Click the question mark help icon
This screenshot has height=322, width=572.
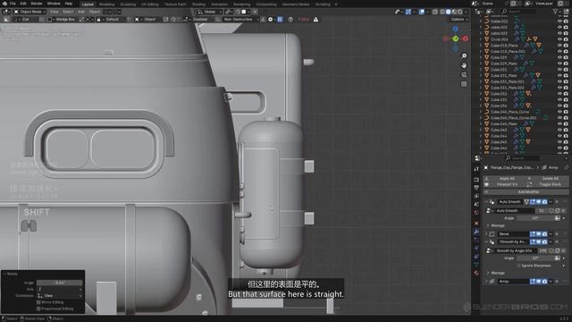290,20
